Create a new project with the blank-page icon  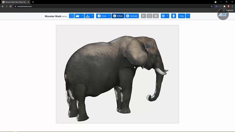[72, 16]
